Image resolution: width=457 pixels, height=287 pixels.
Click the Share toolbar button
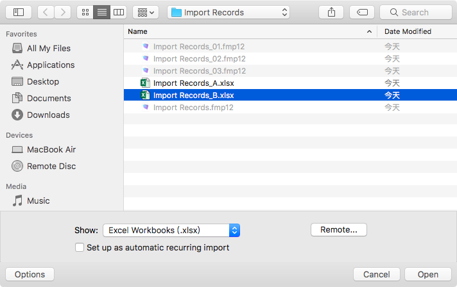click(331, 12)
